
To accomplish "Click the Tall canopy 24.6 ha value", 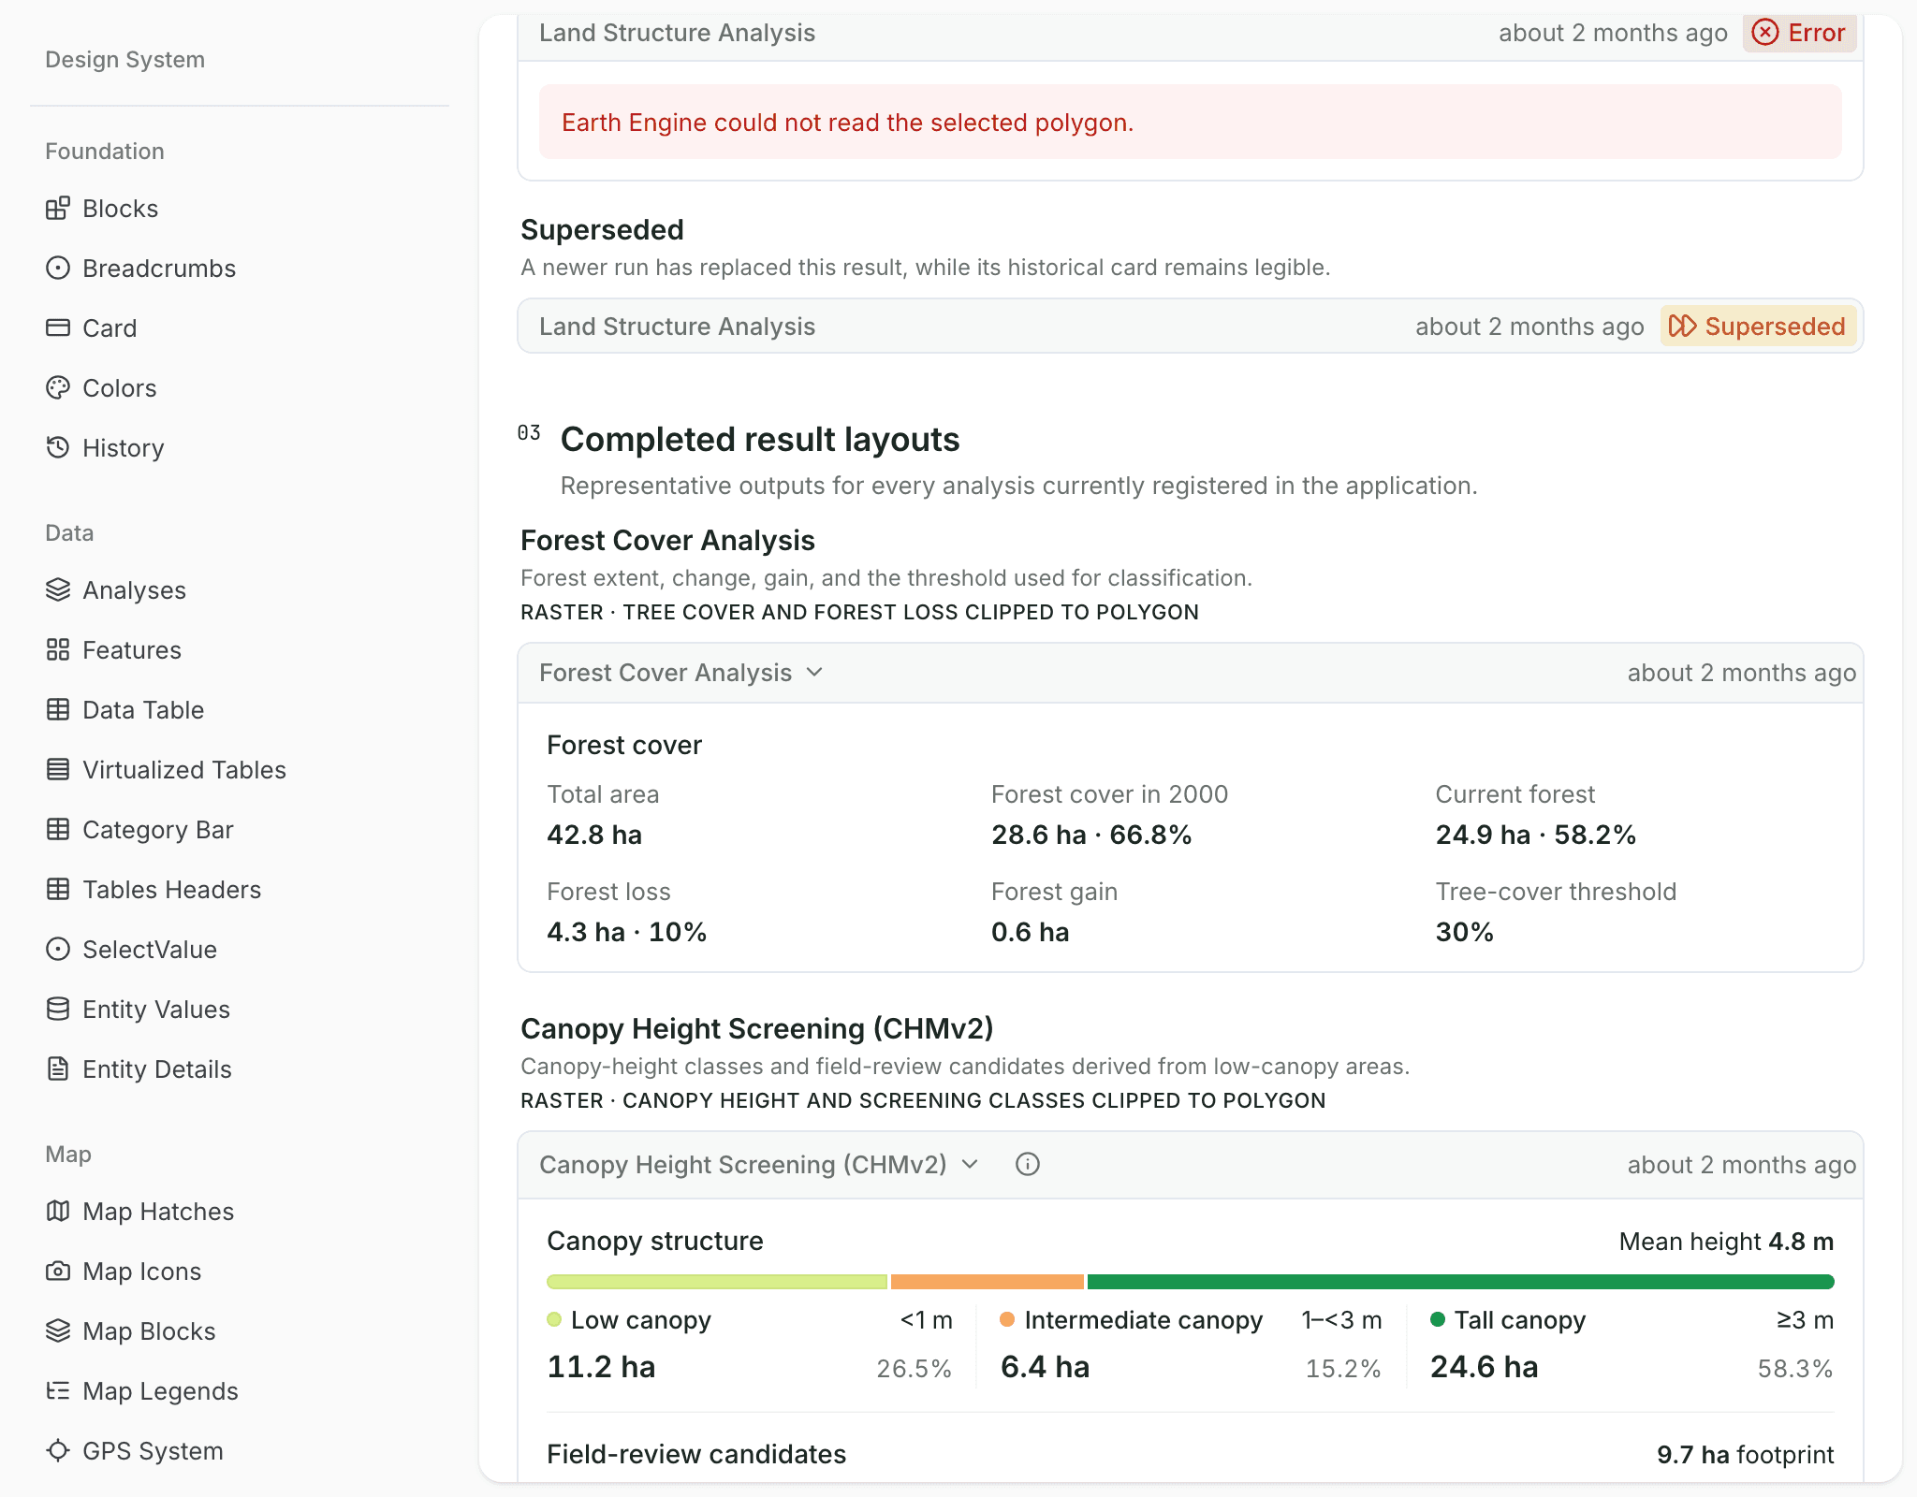I will [x=1485, y=1367].
